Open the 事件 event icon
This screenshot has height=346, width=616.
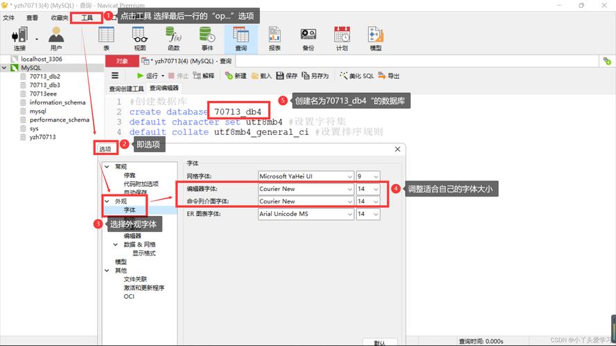207,39
